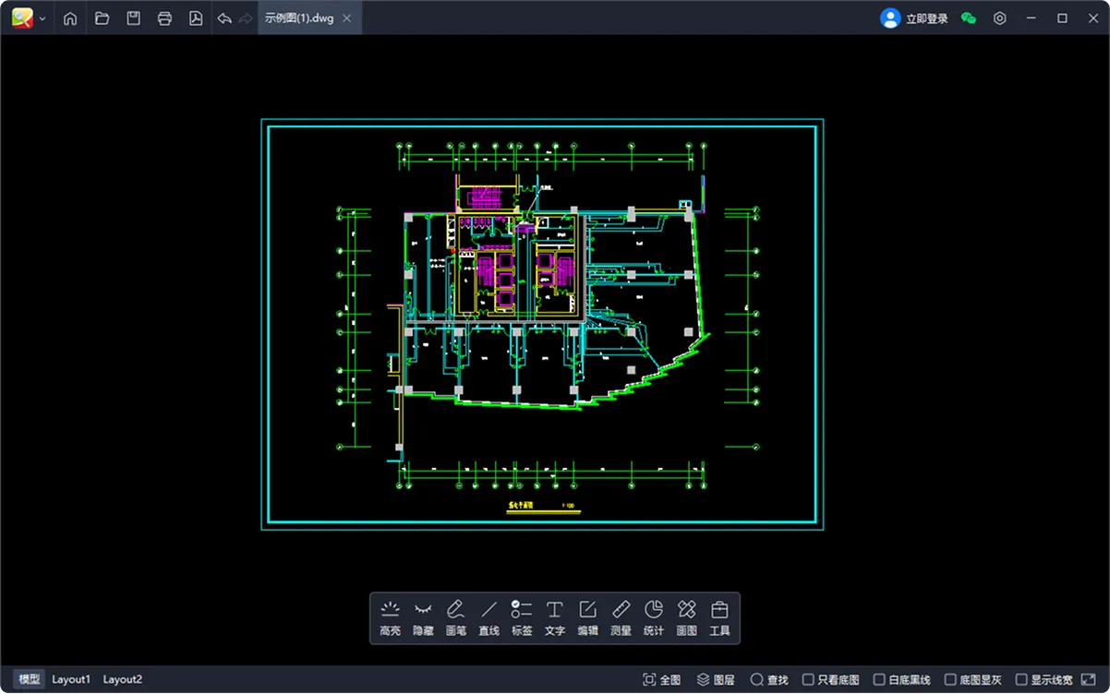The height and width of the screenshot is (694, 1110).
Task: Open the 工具 toolbox icon
Action: tap(719, 618)
